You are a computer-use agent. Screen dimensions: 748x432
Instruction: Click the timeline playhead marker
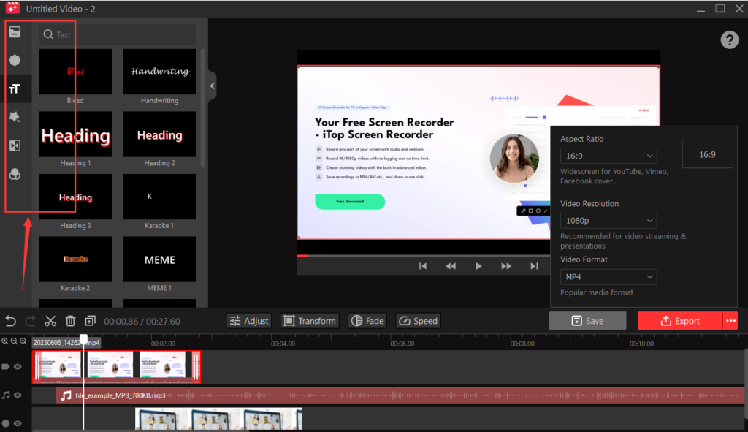coord(83,339)
